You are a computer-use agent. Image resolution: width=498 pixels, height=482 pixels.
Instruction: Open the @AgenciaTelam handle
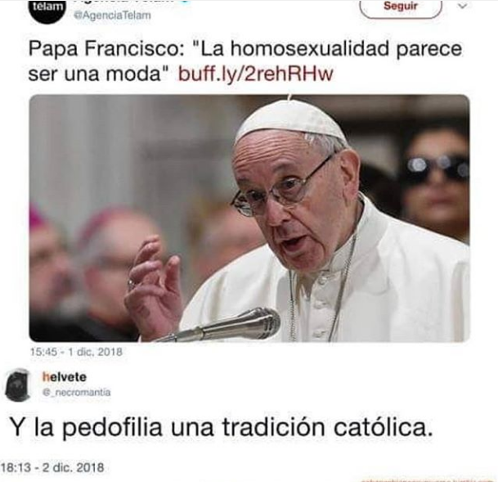pos(112,16)
